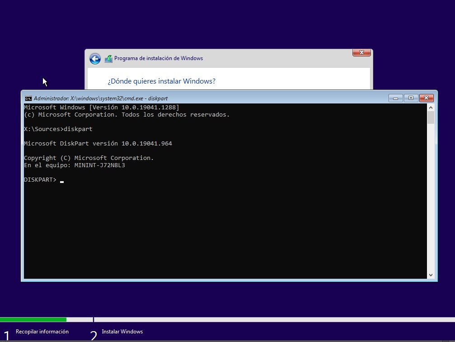Maximize the command prompt window
455x342 pixels.
(411, 98)
